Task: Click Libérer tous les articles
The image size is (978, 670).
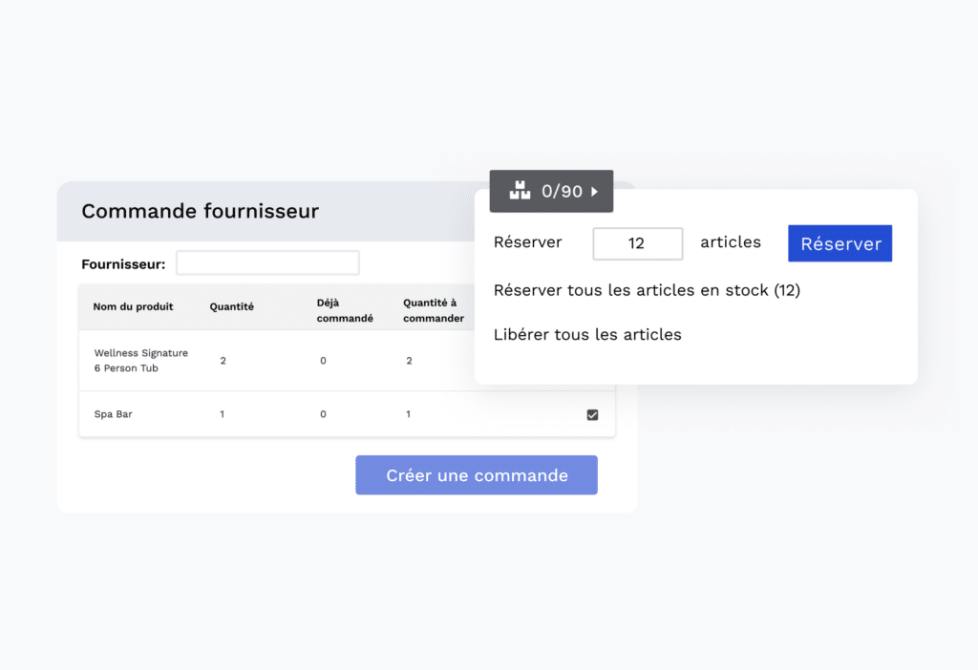Action: [587, 334]
